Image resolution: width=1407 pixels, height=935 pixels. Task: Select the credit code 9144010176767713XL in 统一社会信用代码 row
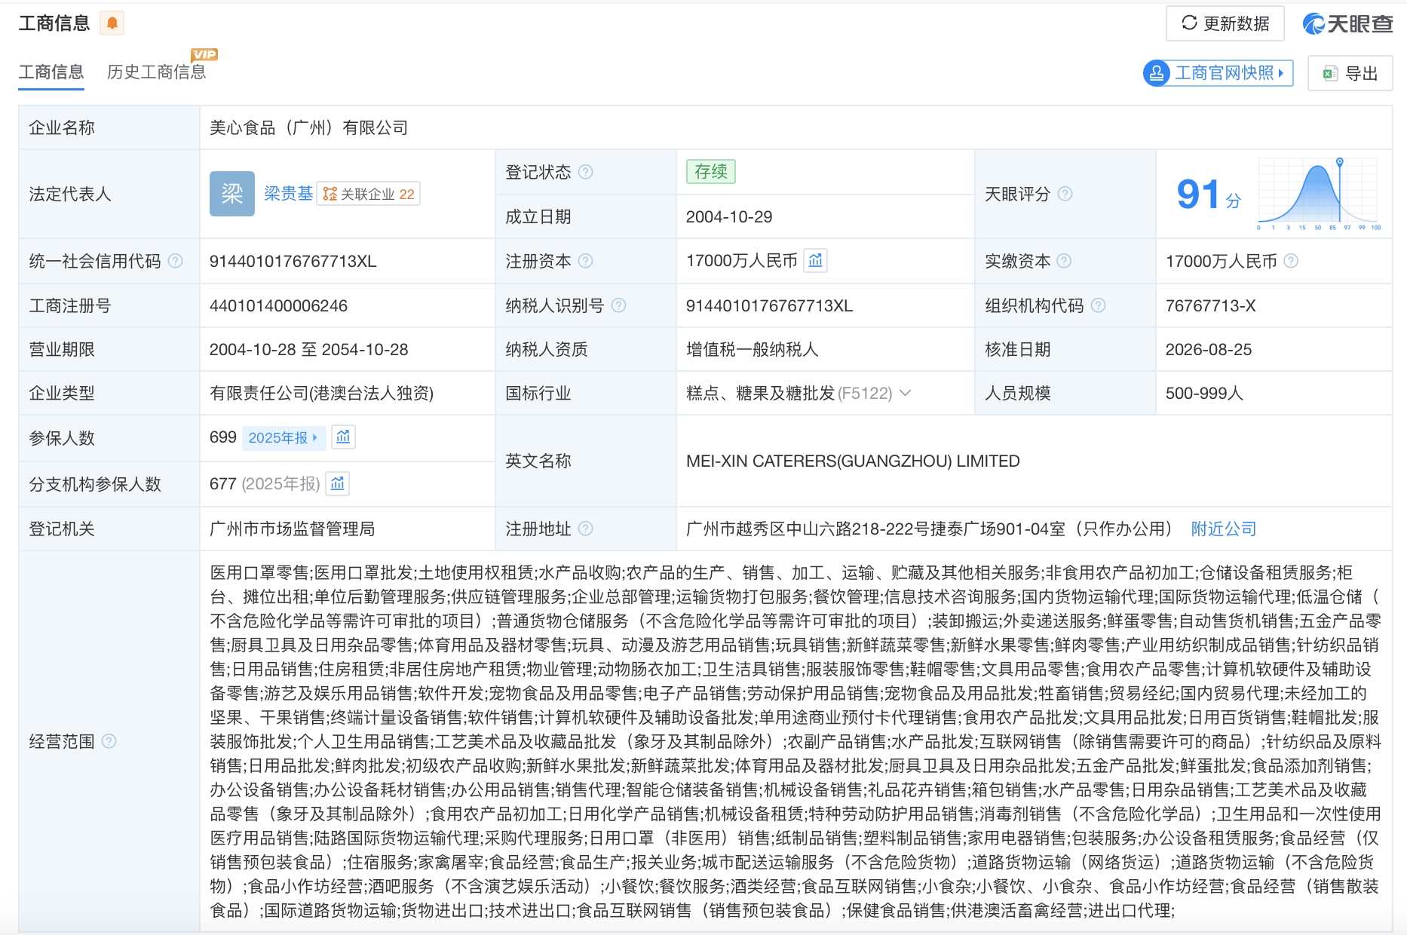293,261
